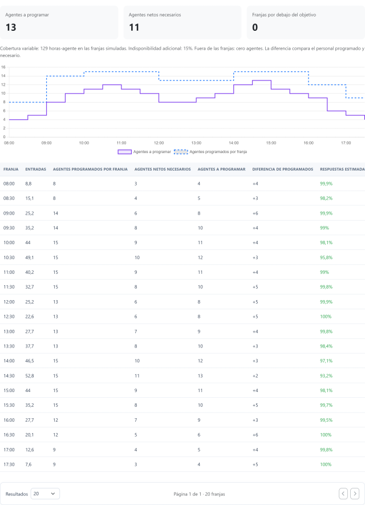Click the 52,8 entradas value
The width and height of the screenshot is (365, 505).
(x=30, y=375)
